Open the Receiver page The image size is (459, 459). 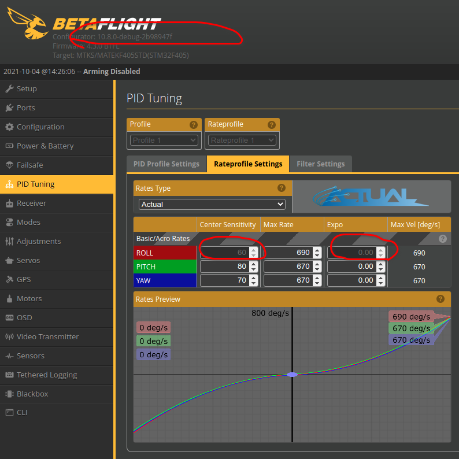click(57, 203)
